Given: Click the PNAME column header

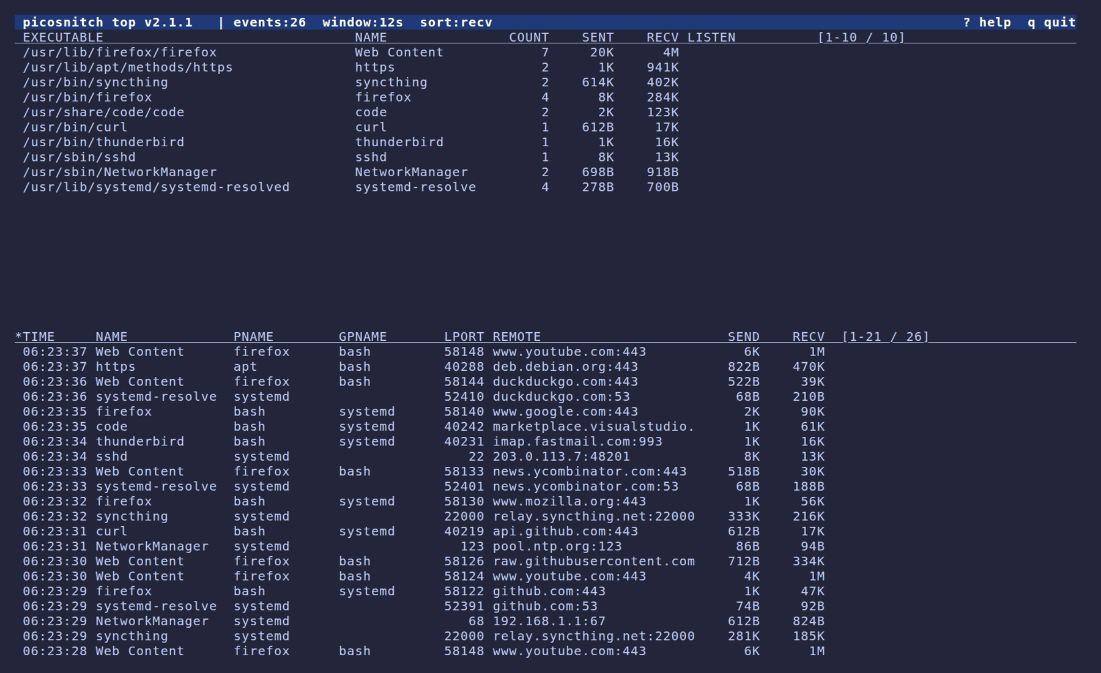Looking at the screenshot, I should [x=253, y=337].
